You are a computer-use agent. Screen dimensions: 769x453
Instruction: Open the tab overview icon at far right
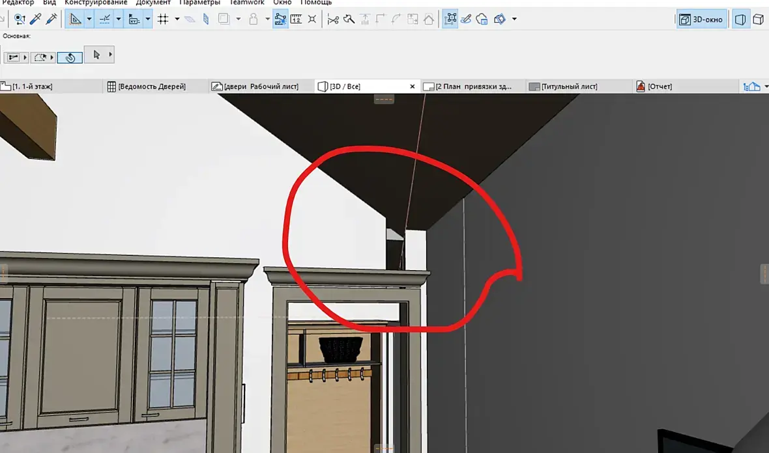click(752, 87)
